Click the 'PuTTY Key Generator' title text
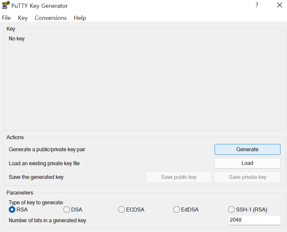 click(39, 6)
